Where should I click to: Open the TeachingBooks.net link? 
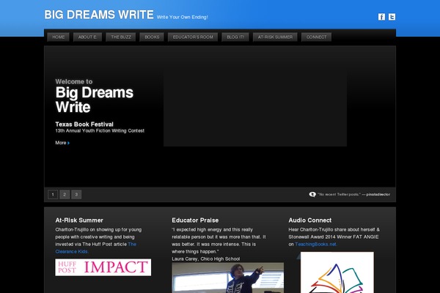coord(316,244)
